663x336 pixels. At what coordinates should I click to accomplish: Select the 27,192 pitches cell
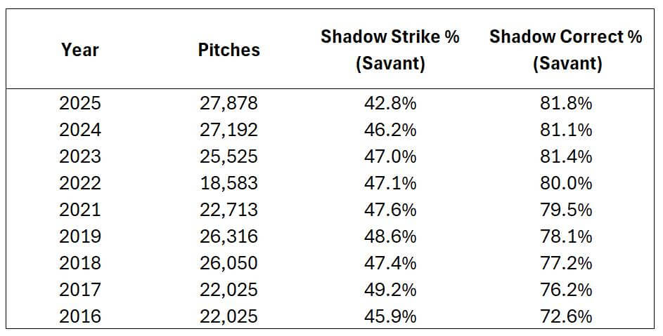pyautogui.click(x=228, y=130)
